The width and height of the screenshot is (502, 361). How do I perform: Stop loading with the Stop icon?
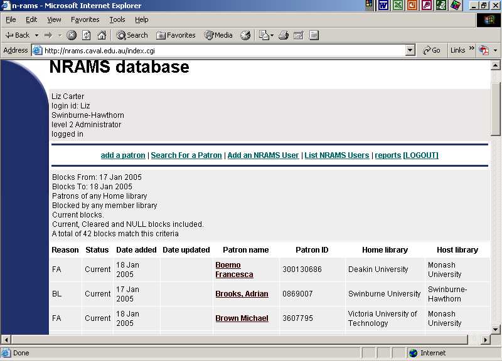click(x=72, y=35)
